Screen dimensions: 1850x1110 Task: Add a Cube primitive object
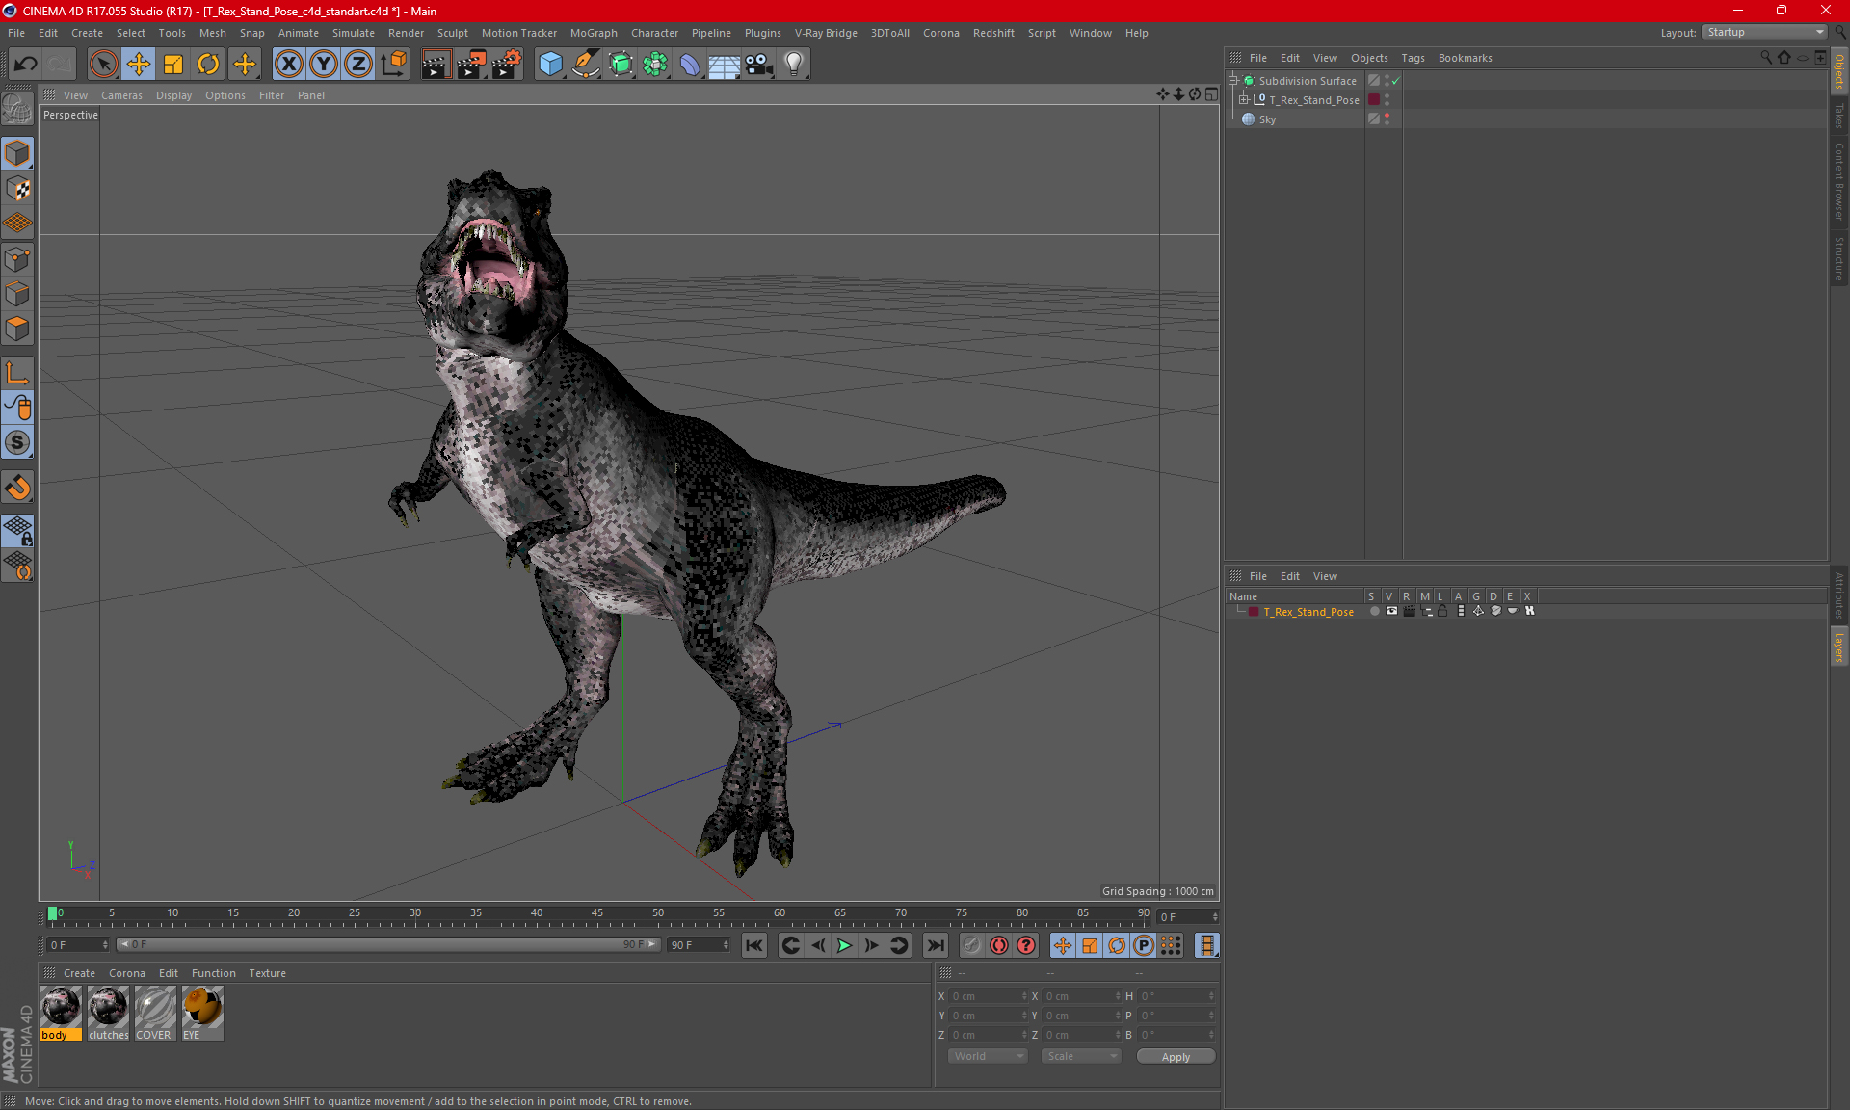pyautogui.click(x=550, y=64)
